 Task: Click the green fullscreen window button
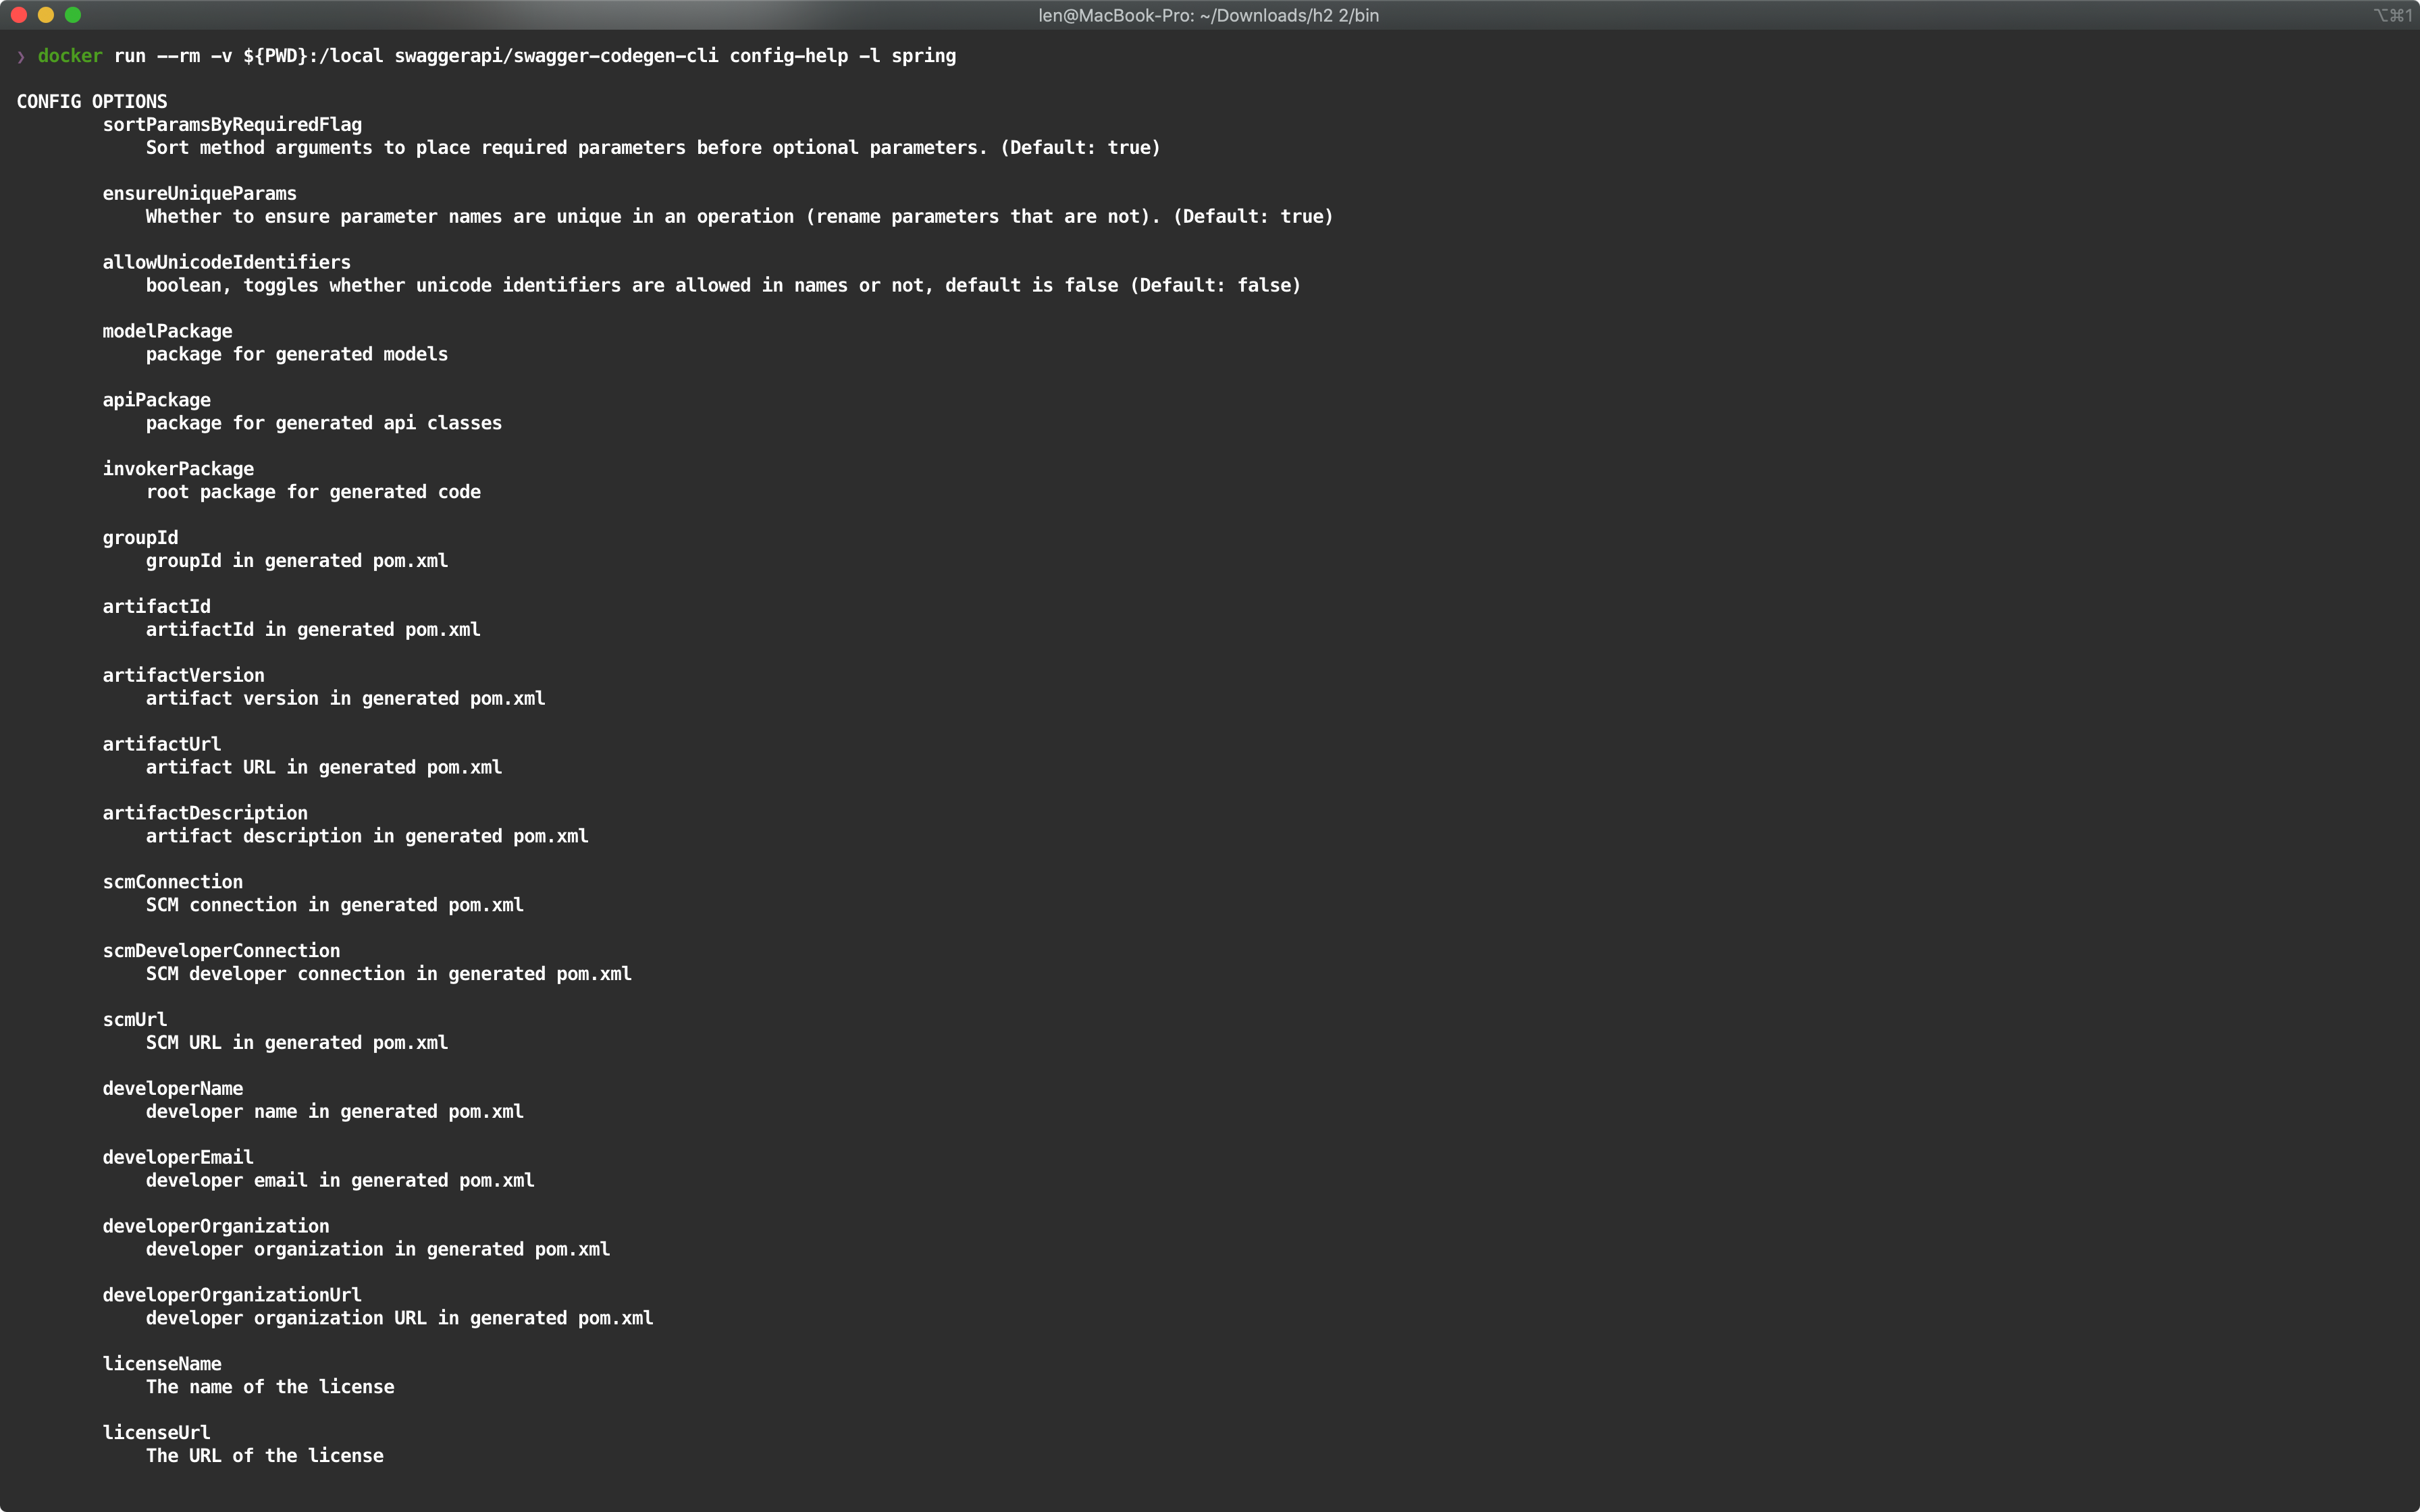pyautogui.click(x=72, y=15)
